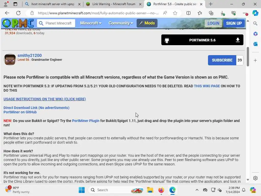Open the weather widget 90°F
Screen dimensions: 261x196
click(x=17, y=190)
